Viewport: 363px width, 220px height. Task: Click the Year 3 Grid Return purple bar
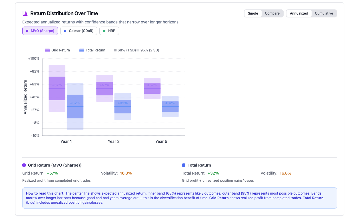click(x=105, y=88)
